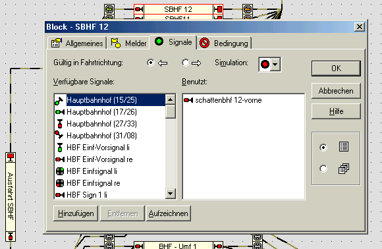The height and width of the screenshot is (249, 382).
Task: Open the Simulation signal dropdown arrow
Action: pos(275,65)
